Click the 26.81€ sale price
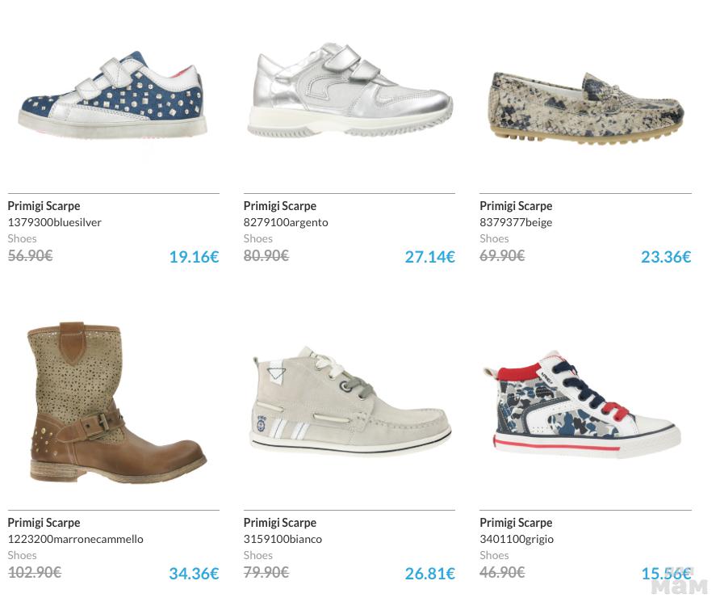 [429, 574]
